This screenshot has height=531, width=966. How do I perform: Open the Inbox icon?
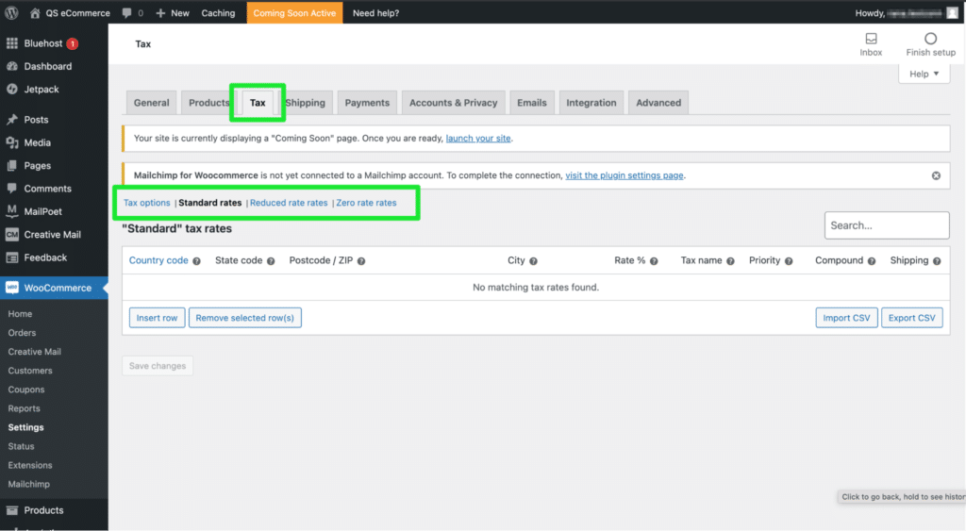[871, 39]
